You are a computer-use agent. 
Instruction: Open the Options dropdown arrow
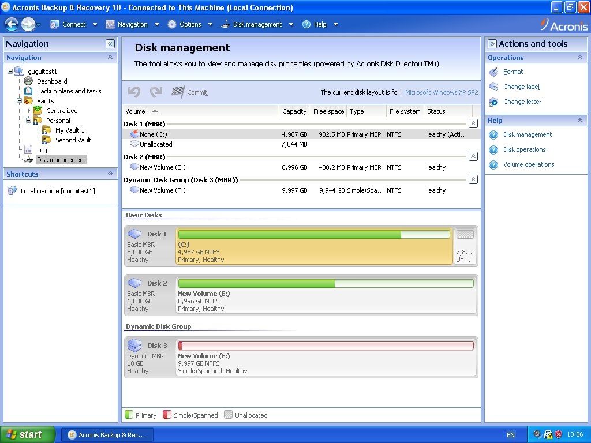[210, 24]
